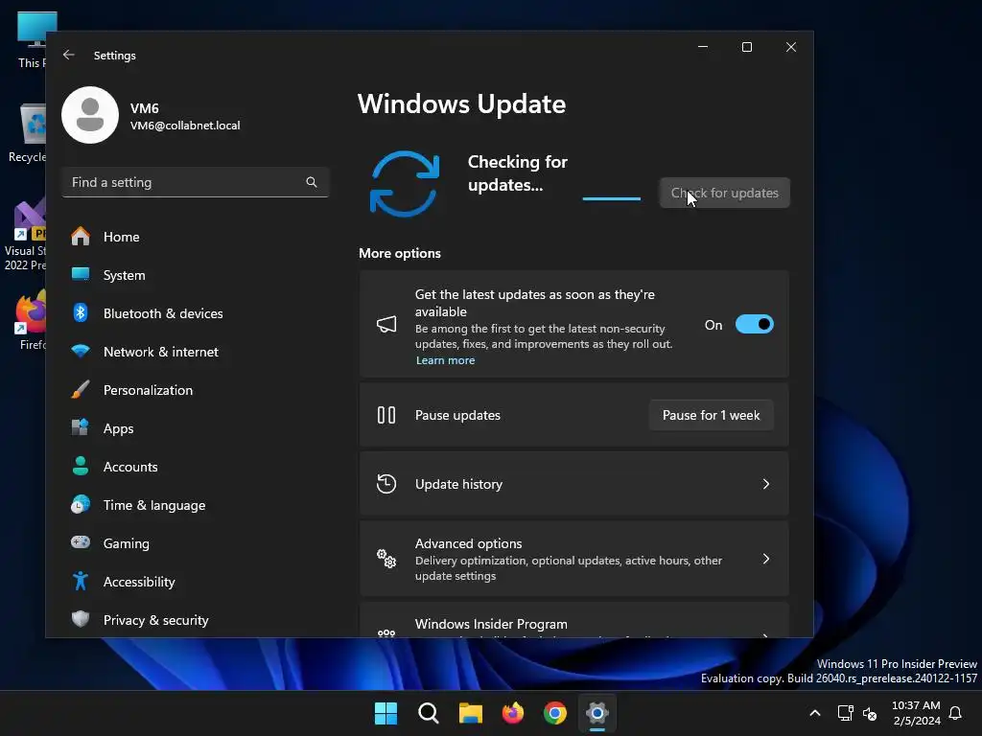Screen dimensions: 982x736
Task: Click the search magnifier in Find a setting
Action: (312, 182)
